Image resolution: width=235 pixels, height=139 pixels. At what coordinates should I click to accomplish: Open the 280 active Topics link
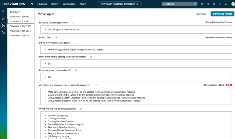pyautogui.click(x=60, y=50)
